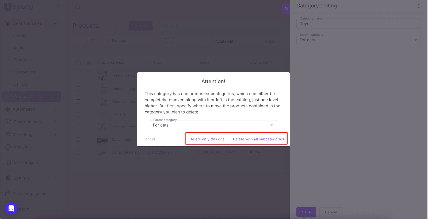Select the Hygiene row checkbox
The image size is (428, 219).
[x=78, y=114]
